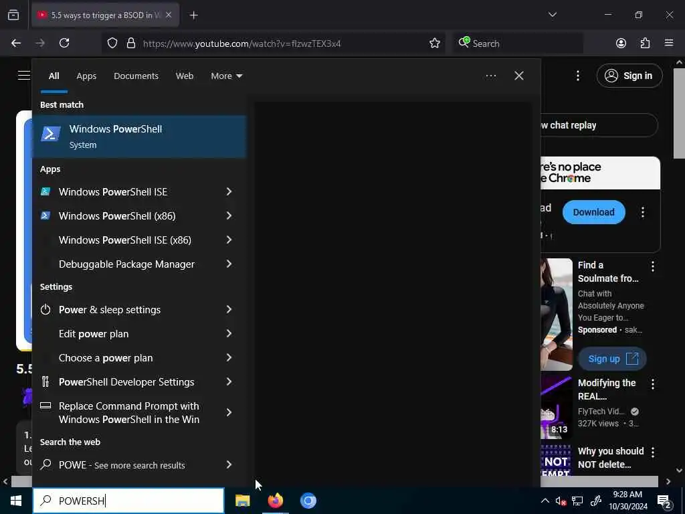Open the Modifying the REAL video link

click(607, 389)
